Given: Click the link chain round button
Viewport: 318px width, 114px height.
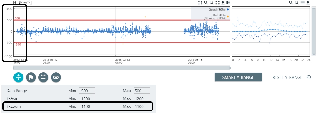Looking at the screenshot, I should pyautogui.click(x=56, y=77).
